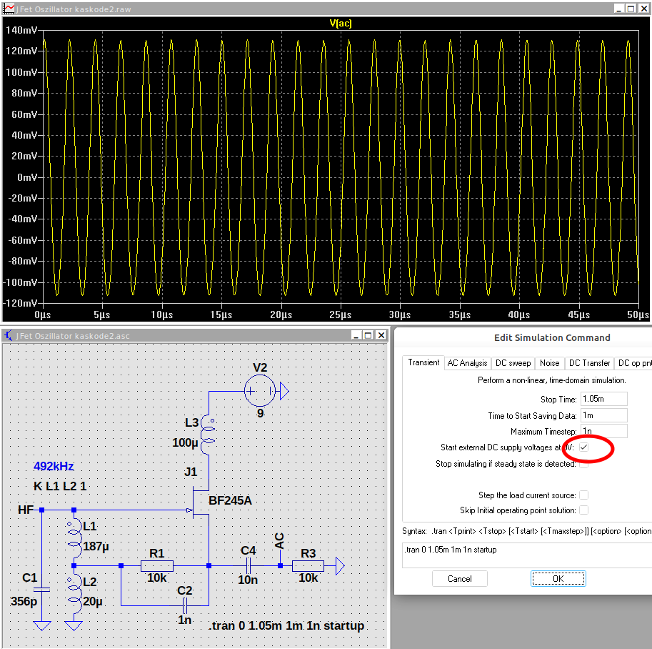Screen dimensions: 652x649
Task: Enable Stop simulating if steady state detected
Action: click(x=583, y=464)
